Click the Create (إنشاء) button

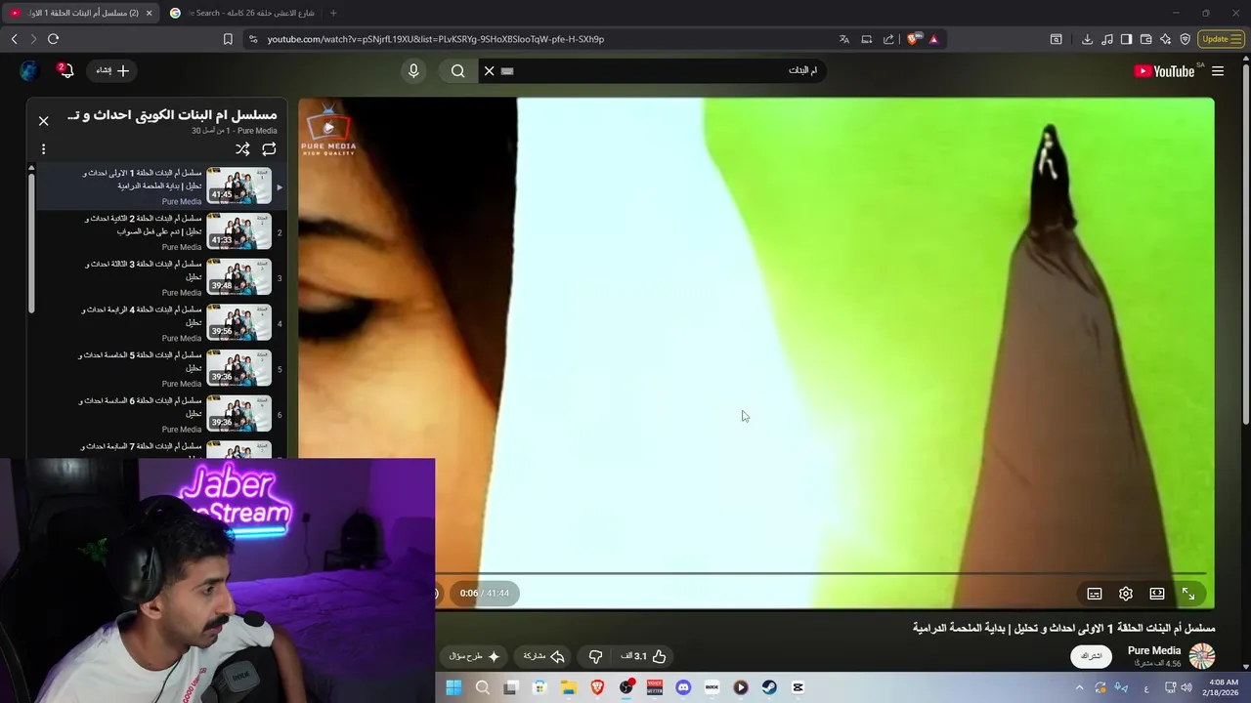[112, 70]
